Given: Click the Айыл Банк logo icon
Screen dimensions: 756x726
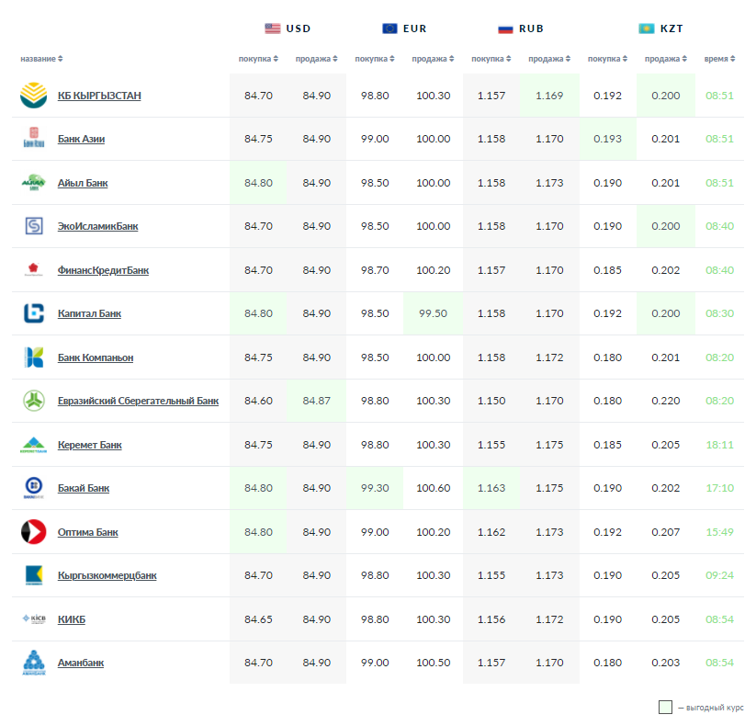Looking at the screenshot, I should [x=33, y=183].
